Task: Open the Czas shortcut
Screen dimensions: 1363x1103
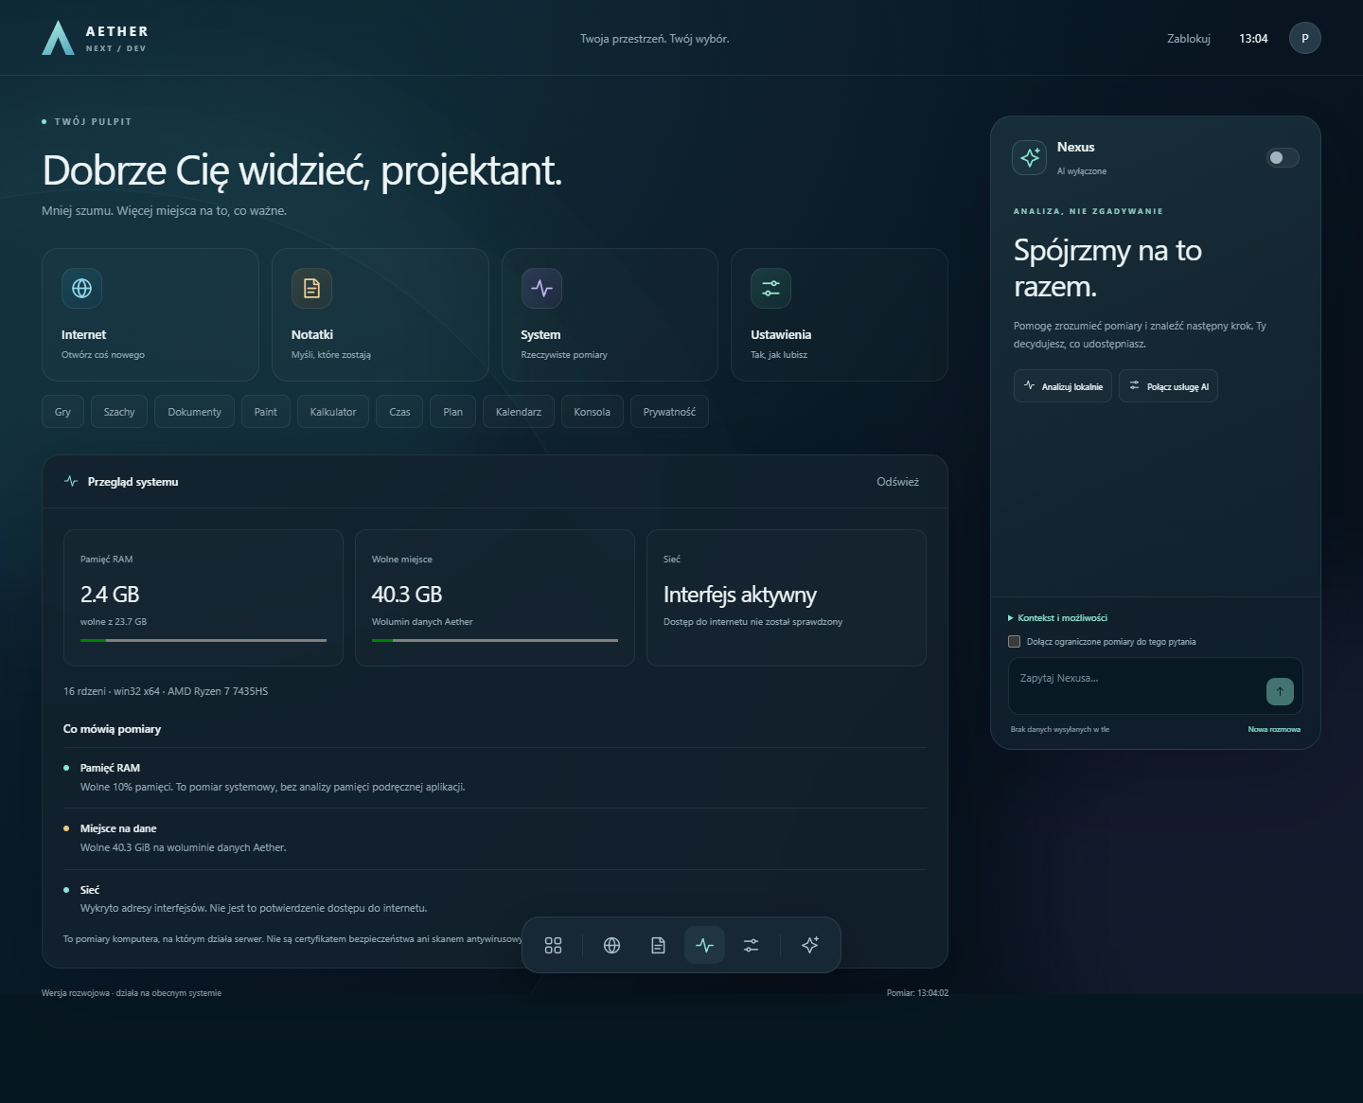Action: click(x=400, y=412)
